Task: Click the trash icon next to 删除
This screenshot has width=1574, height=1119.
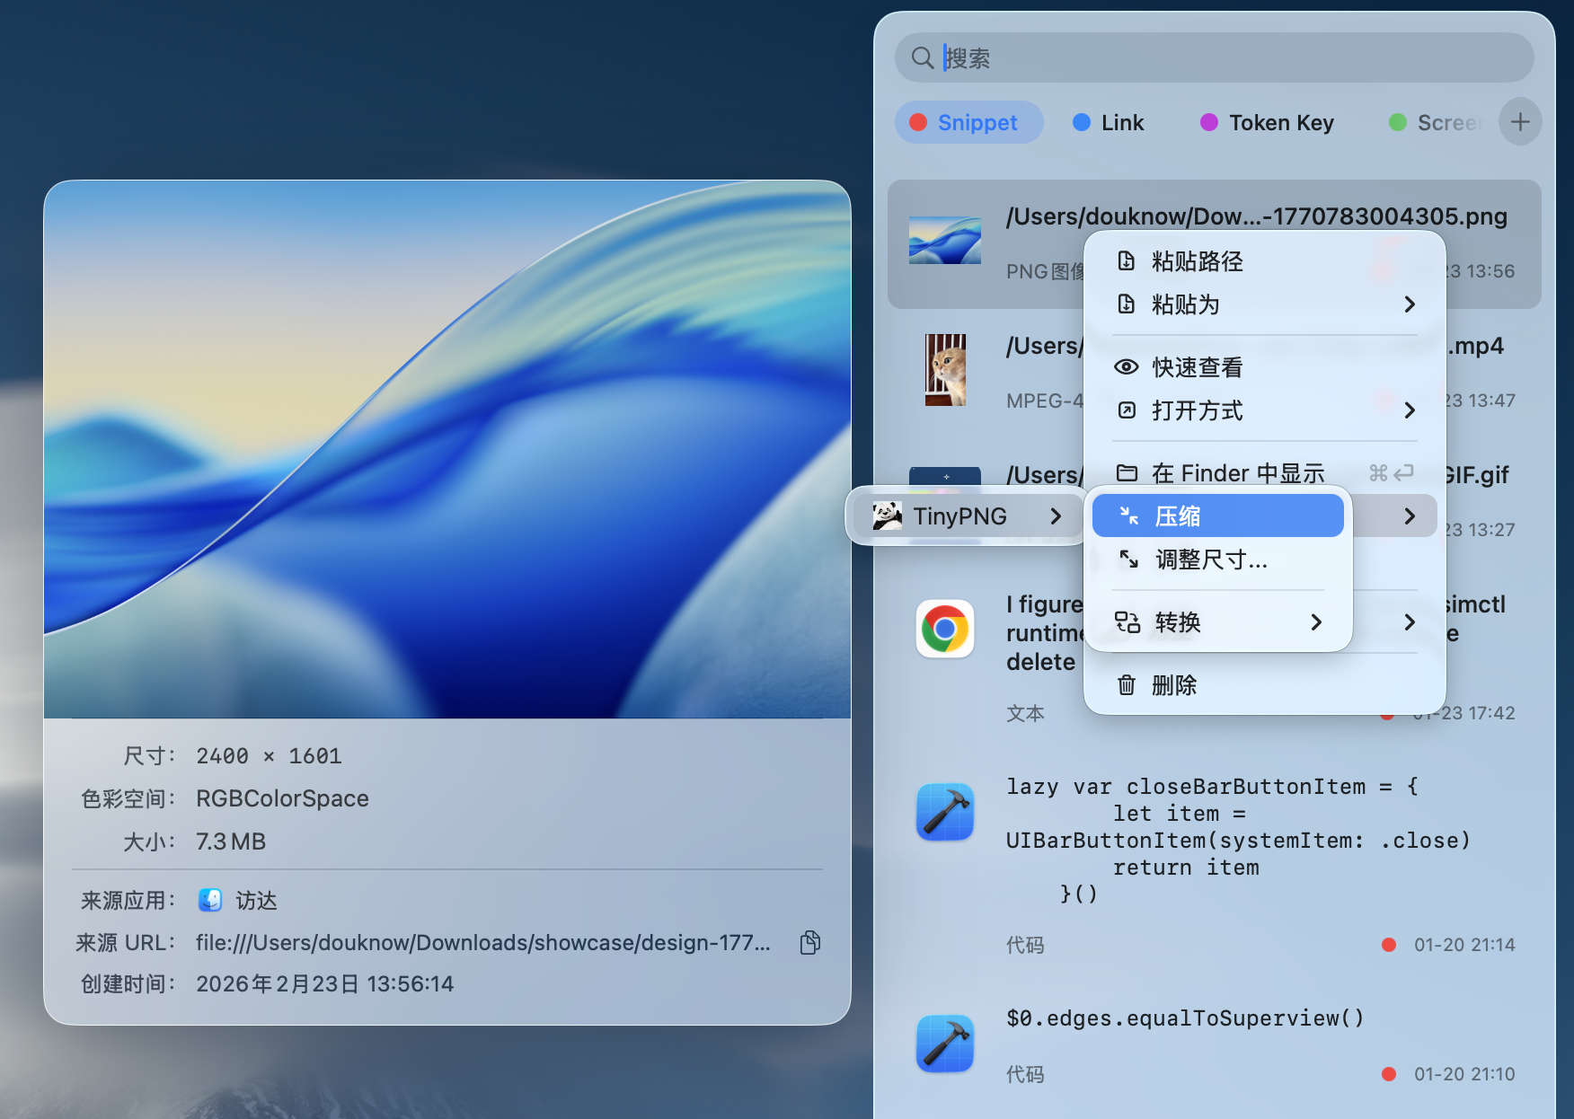Action: coord(1127,684)
